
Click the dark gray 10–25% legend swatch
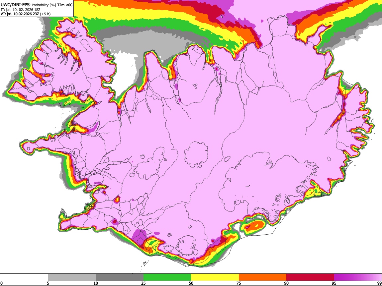(120, 277)
